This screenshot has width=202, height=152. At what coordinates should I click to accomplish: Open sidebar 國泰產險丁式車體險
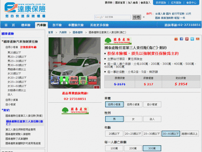(x=17, y=139)
